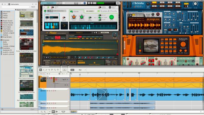Click browser forward arrow
Screen dimensions: 204x115
click(x=5, y=4)
